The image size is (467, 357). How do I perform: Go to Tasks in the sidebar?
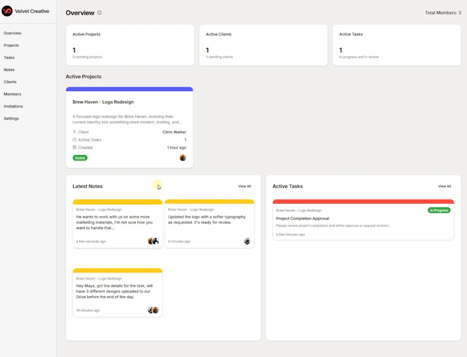[9, 58]
